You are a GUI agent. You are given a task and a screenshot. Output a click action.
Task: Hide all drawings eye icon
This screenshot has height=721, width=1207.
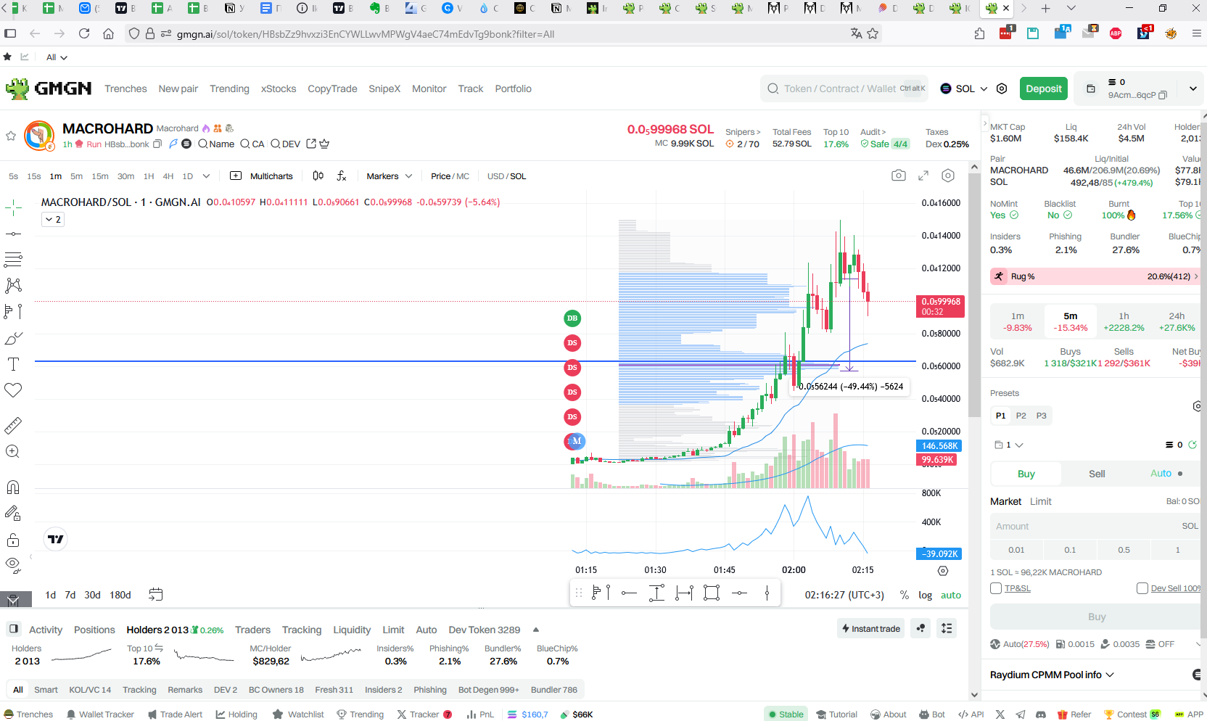tap(13, 565)
